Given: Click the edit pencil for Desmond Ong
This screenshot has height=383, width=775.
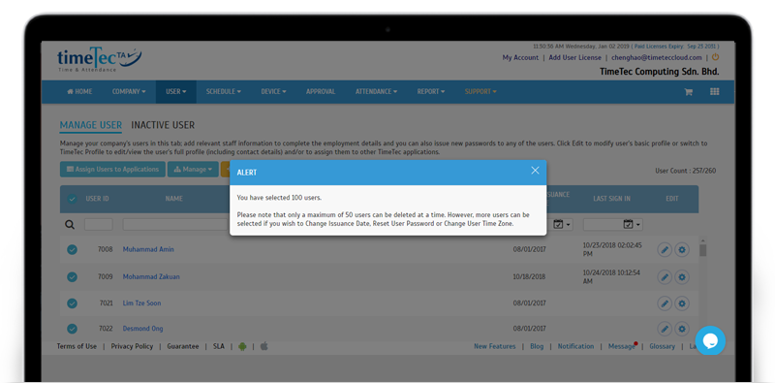Looking at the screenshot, I should [665, 329].
